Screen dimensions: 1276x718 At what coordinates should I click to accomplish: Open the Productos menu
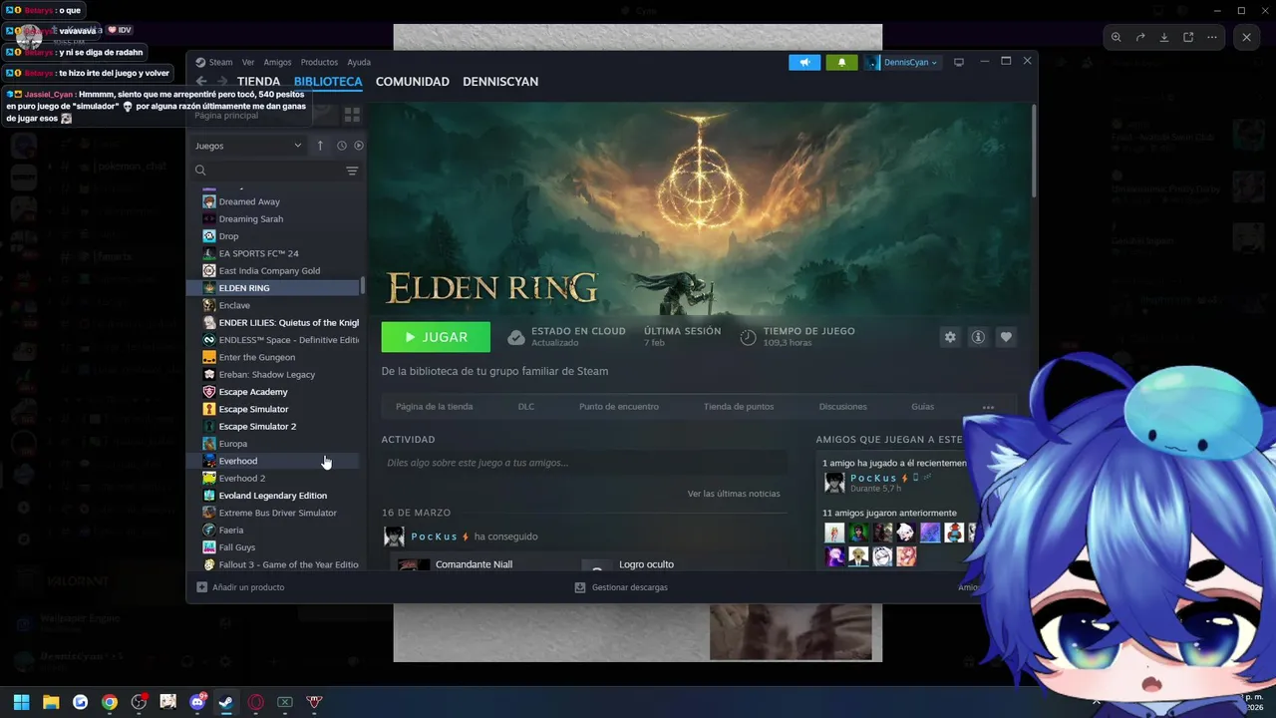tap(319, 62)
